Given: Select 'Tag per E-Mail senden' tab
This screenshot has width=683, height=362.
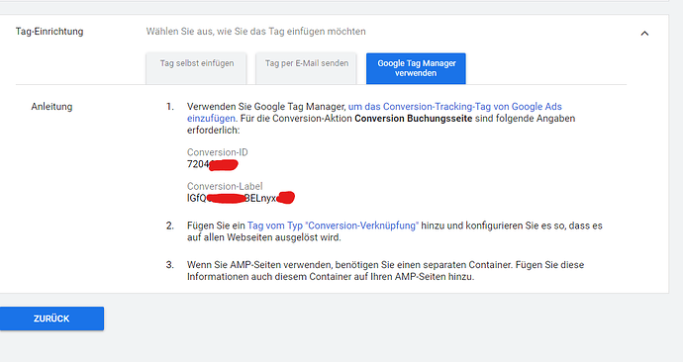Looking at the screenshot, I should click(x=306, y=68).
